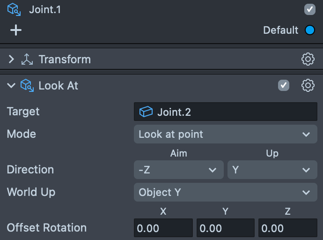The image size is (323, 240).
Task: Click the Offset Rotation Y field
Action: [x=225, y=228]
